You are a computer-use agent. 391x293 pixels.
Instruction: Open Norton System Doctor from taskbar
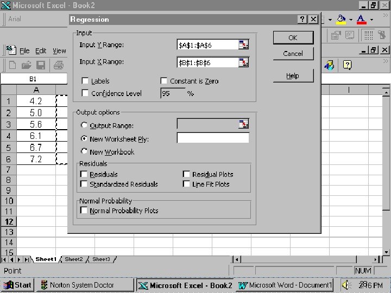click(86, 285)
